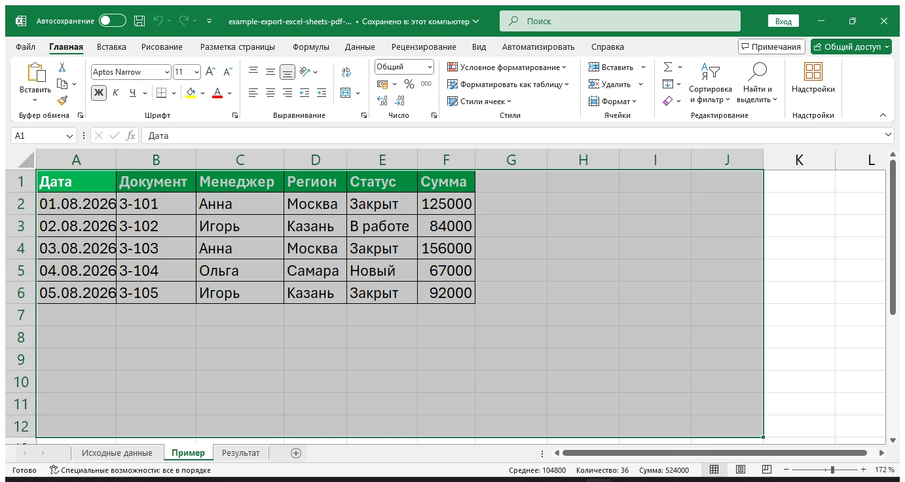Image resolution: width=905 pixels, height=482 pixels.
Task: Click the Общий доступ share button
Action: click(x=851, y=46)
